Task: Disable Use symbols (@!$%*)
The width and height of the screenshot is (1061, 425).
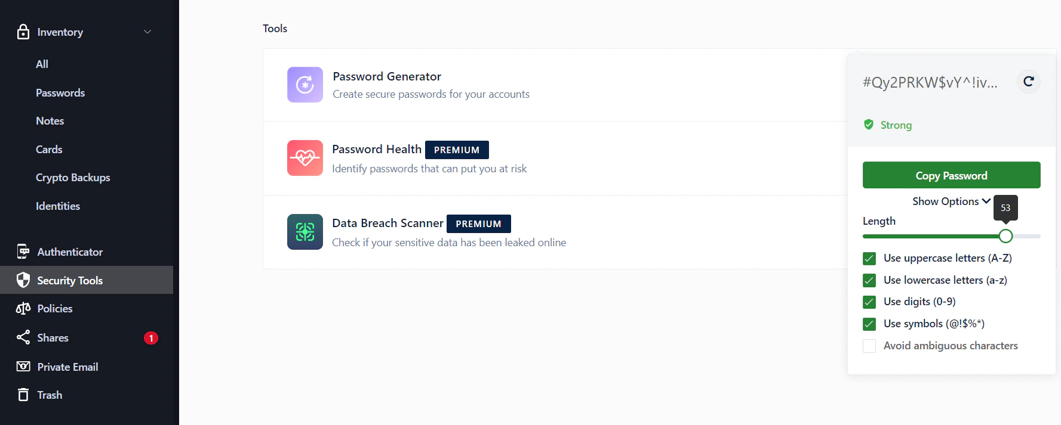Action: pyautogui.click(x=869, y=324)
